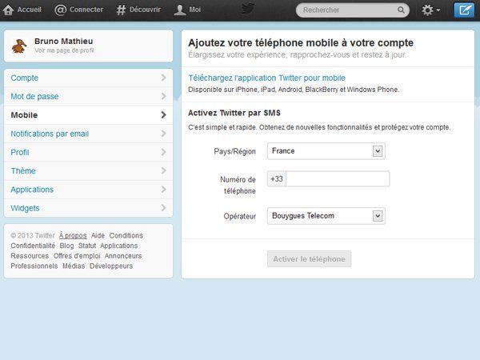Open the Confidentialité footer link
Image resolution: width=480 pixels, height=360 pixels.
33,246
